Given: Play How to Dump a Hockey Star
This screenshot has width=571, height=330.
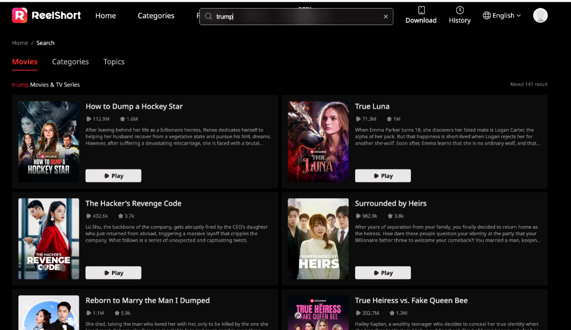Looking at the screenshot, I should click(113, 176).
